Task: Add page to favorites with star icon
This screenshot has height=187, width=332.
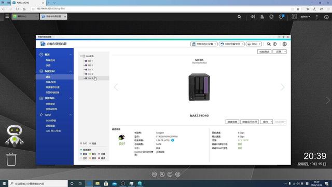Action: 298,9
